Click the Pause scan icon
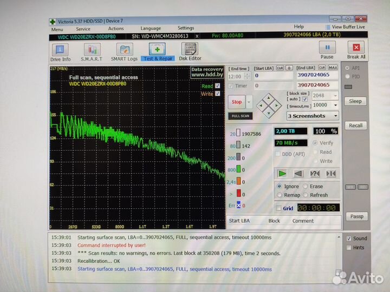Image resolution: width=390 pixels, height=292 pixels. click(327, 49)
